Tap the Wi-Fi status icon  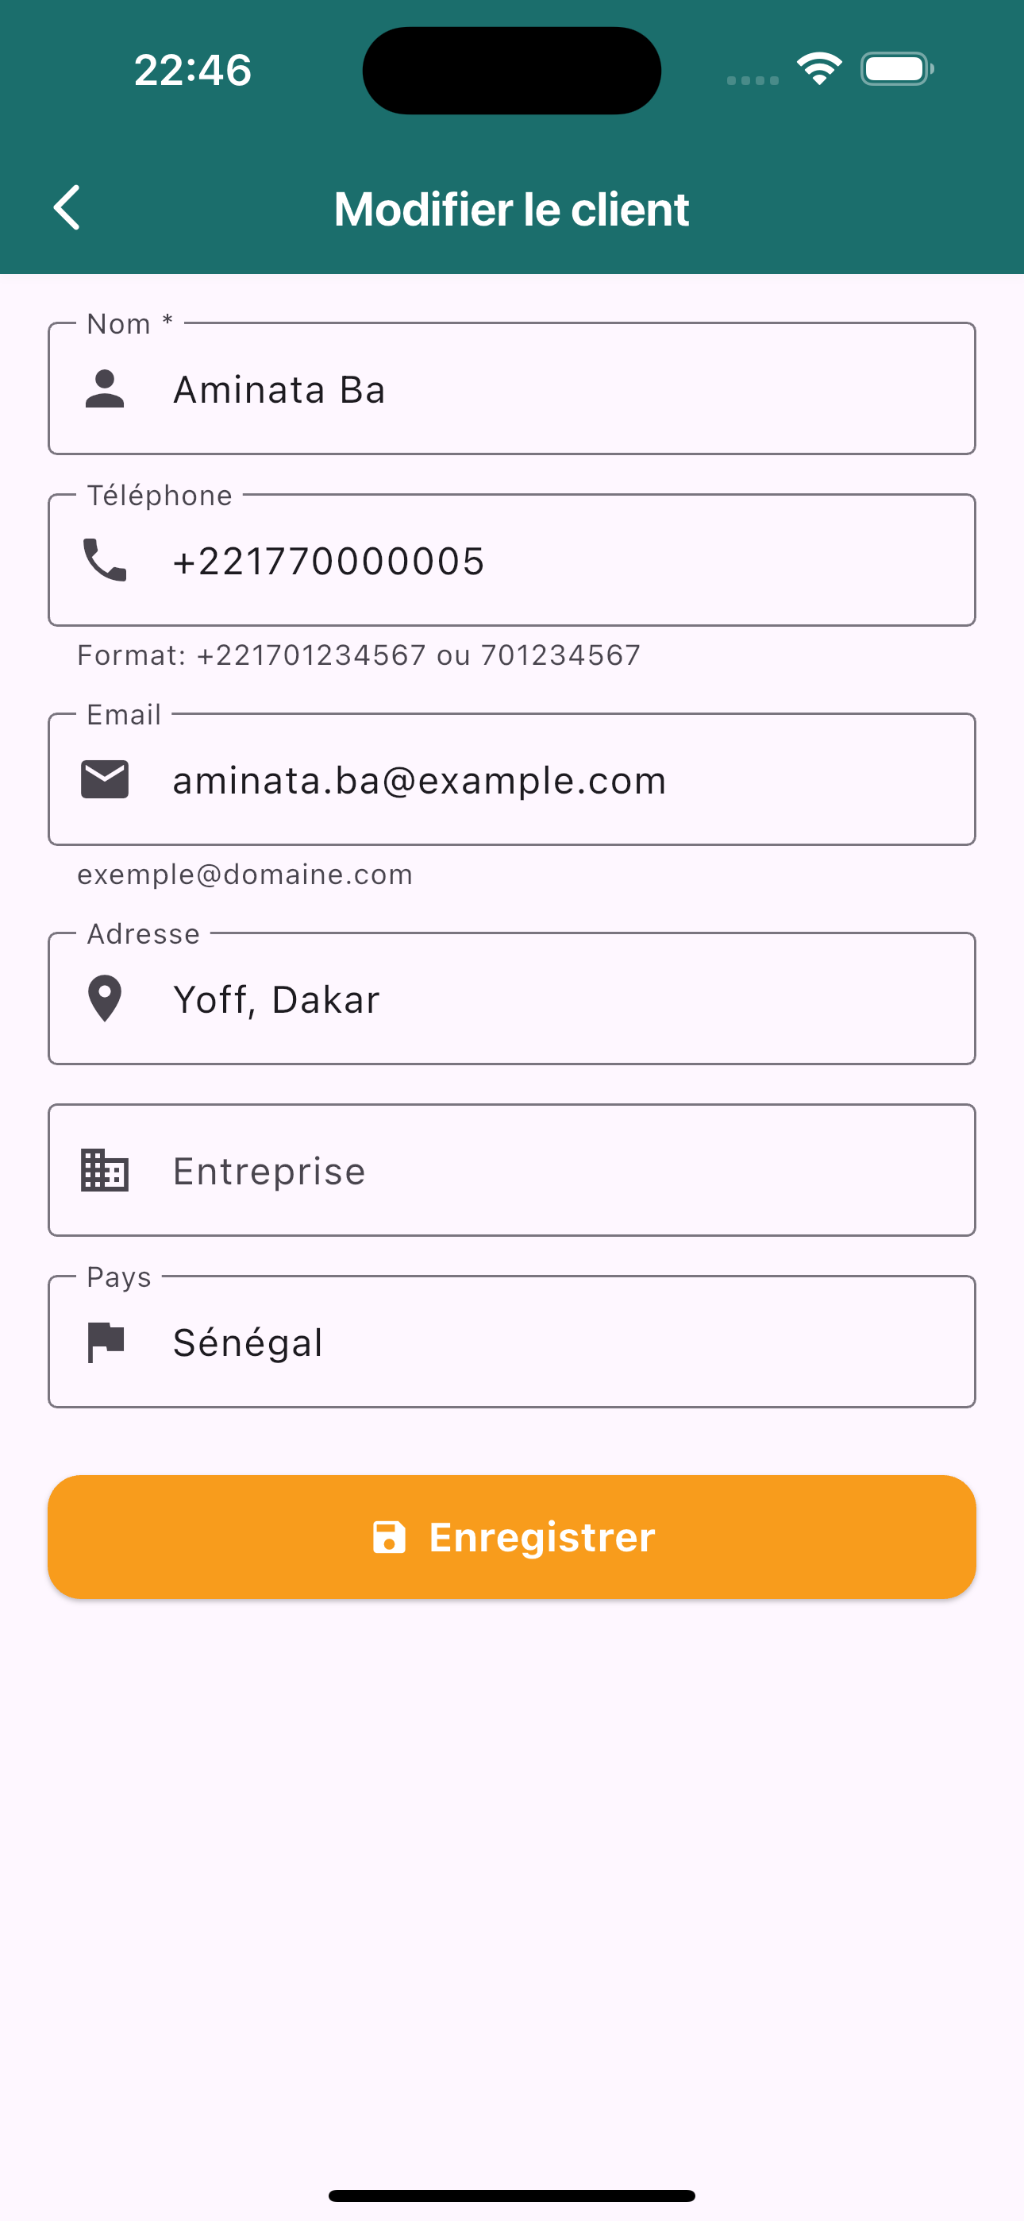[818, 69]
